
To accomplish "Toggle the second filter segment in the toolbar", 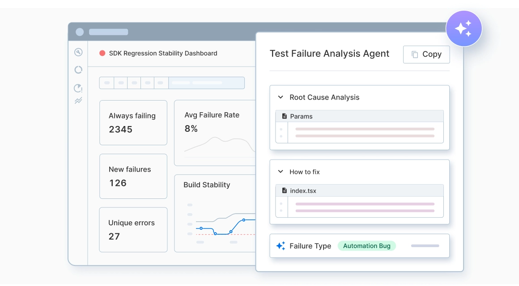I will point(120,83).
